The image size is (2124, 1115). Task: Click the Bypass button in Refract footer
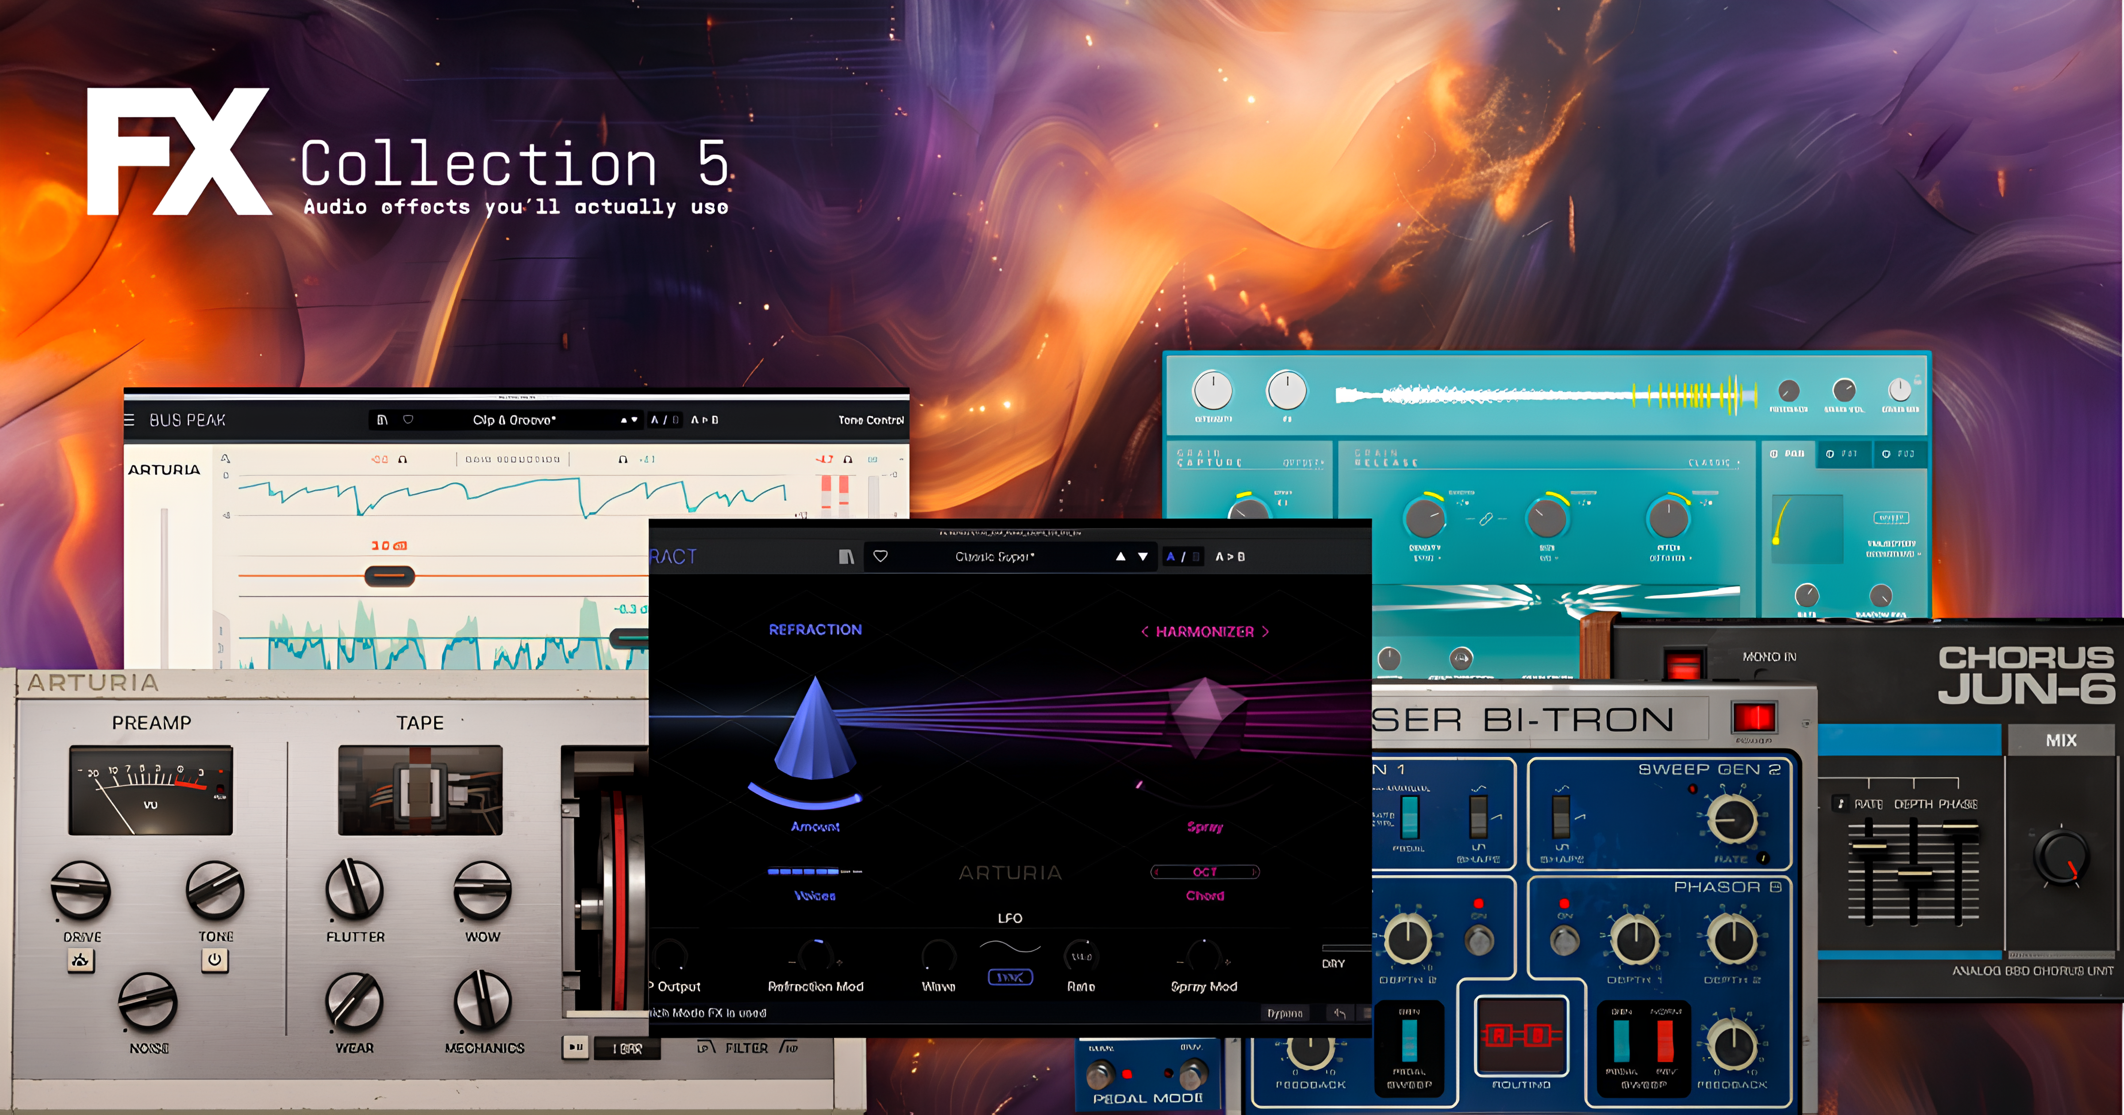point(1285,1014)
